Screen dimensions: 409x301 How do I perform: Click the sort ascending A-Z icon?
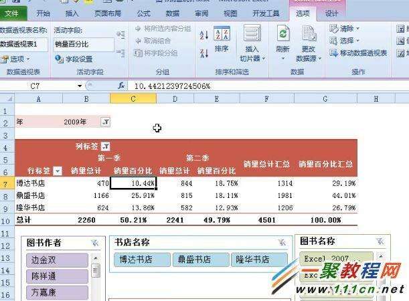[204, 35]
